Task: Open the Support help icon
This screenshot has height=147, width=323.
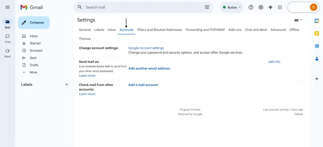Action: pyautogui.click(x=251, y=7)
